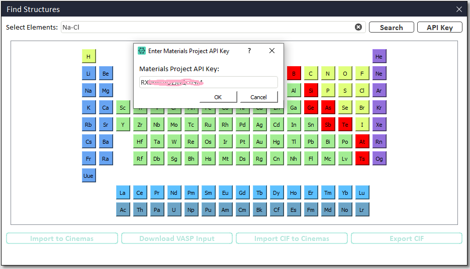The image size is (470, 269).
Task: Click the dialog help question mark
Action: pos(249,51)
